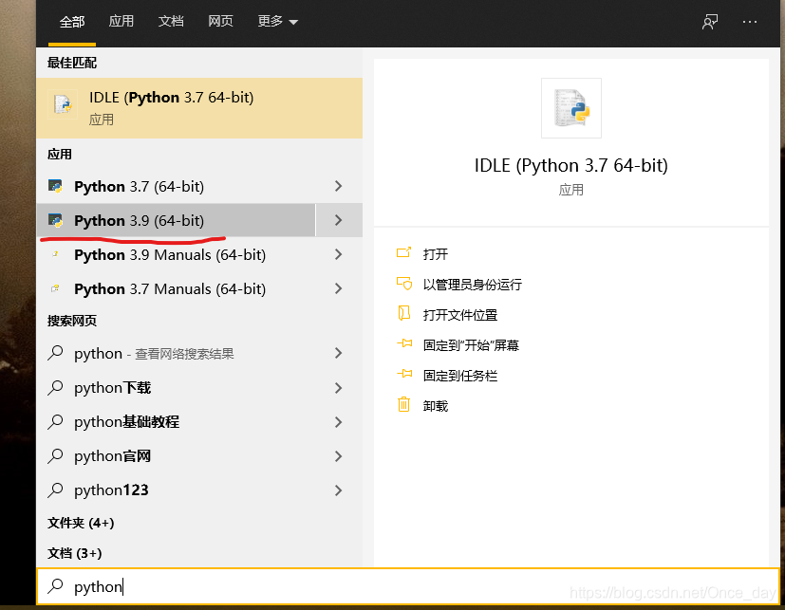Click the search icon beside python123
Image resolution: width=785 pixels, height=610 pixels.
pyautogui.click(x=55, y=490)
